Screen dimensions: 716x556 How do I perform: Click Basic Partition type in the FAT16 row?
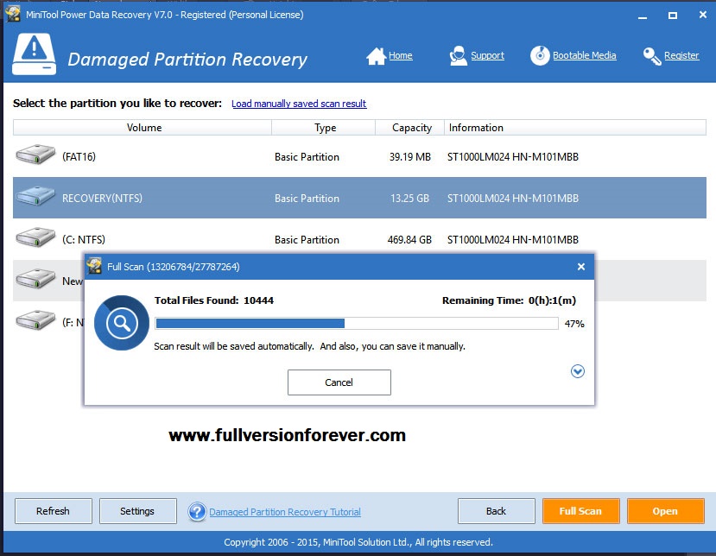pyautogui.click(x=307, y=157)
